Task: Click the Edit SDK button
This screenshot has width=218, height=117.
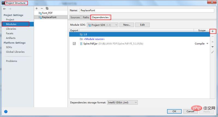Action: pos(142,25)
